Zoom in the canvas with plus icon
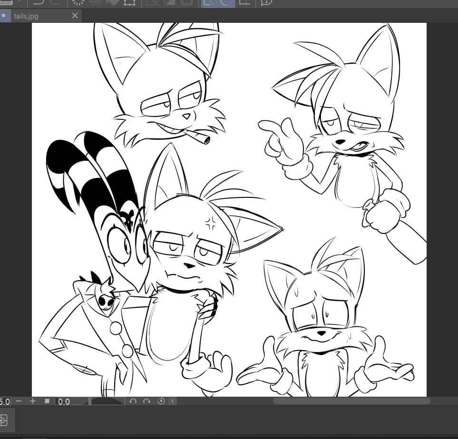 tap(33, 401)
